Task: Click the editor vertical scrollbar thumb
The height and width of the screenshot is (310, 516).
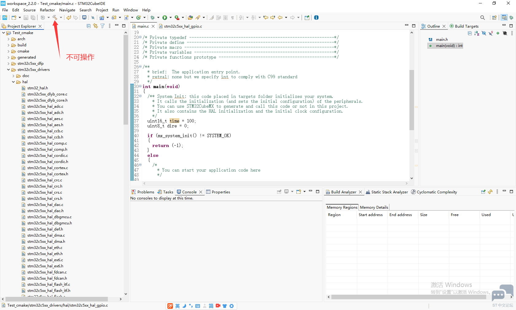Action: click(x=412, y=100)
